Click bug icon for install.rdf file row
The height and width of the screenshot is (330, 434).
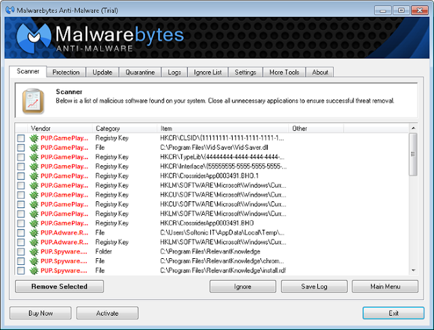coord(34,270)
